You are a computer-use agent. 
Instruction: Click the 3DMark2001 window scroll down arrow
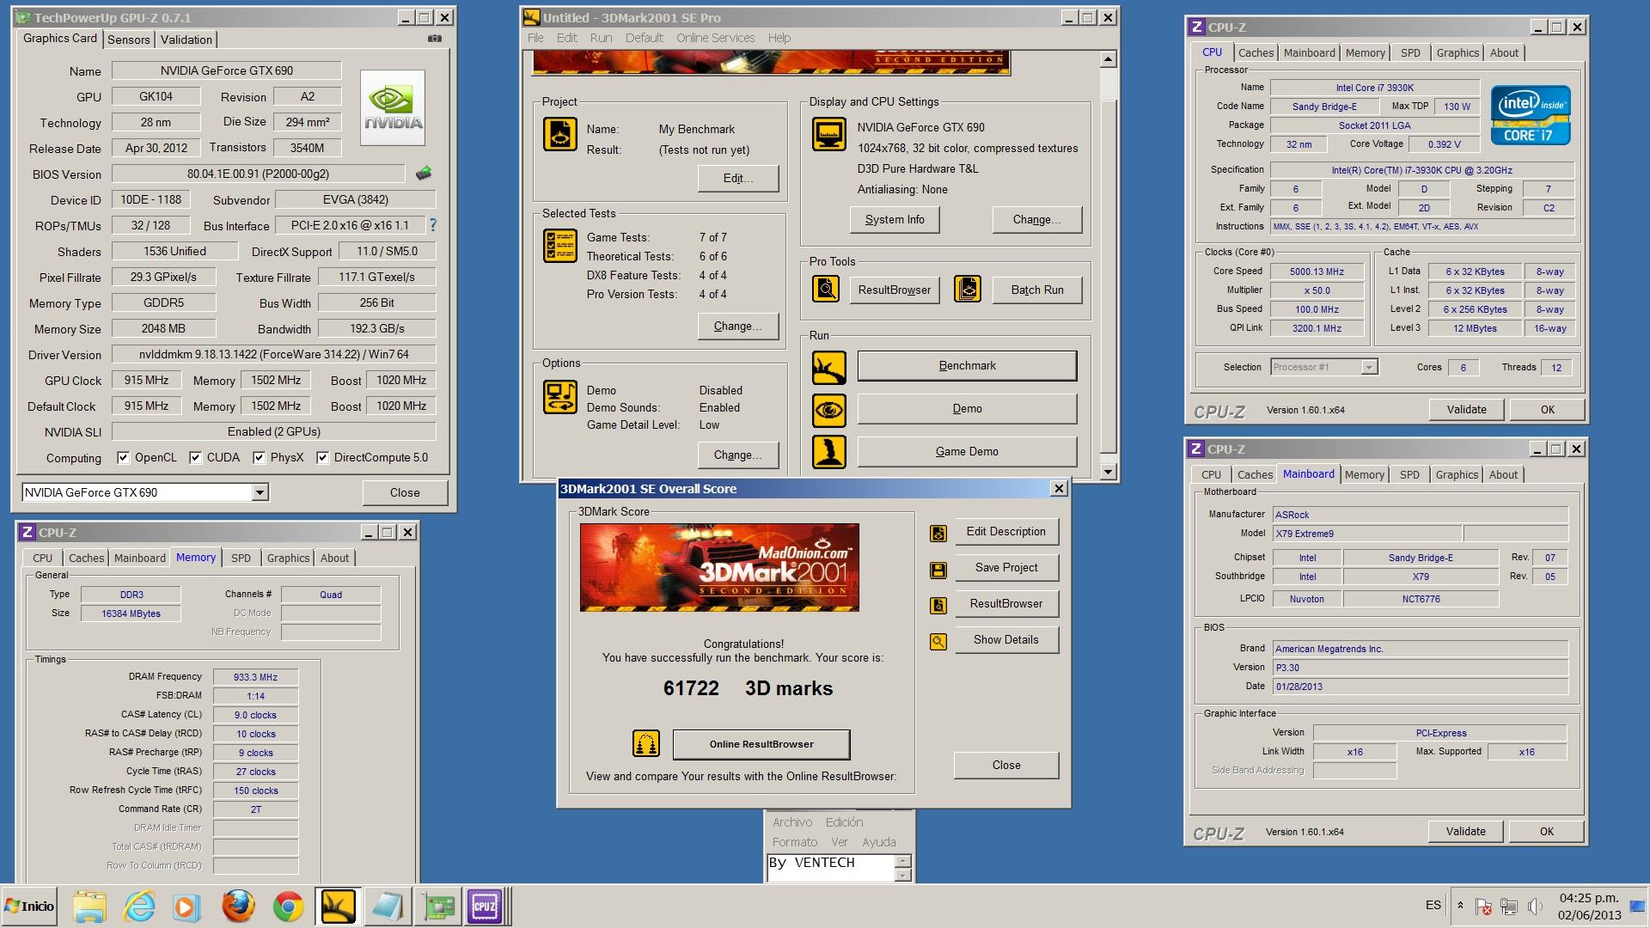pos(1108,471)
